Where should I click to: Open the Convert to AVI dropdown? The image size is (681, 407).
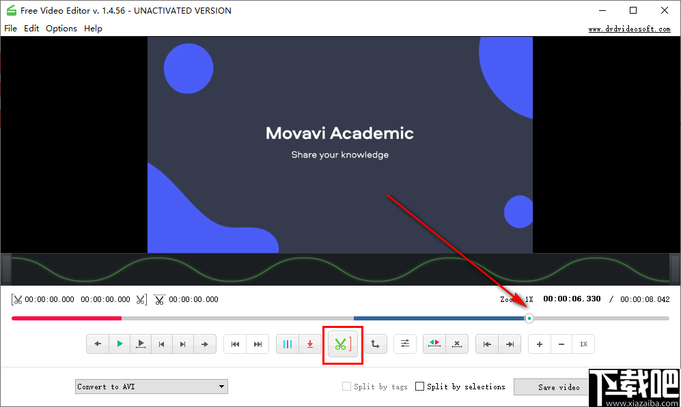pyautogui.click(x=151, y=386)
